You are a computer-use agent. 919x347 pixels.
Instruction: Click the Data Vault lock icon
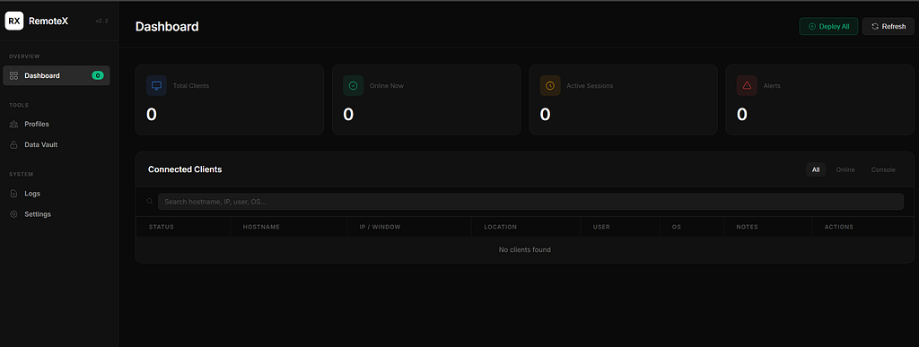click(14, 144)
